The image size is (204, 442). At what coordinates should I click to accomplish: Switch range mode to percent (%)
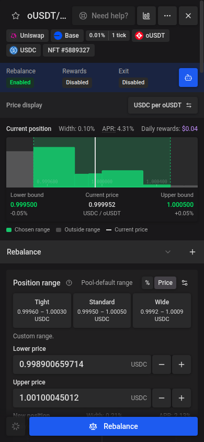[x=148, y=283]
